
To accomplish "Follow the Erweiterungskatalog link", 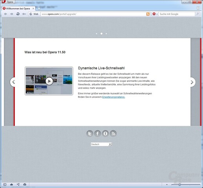I will point(113,97).
